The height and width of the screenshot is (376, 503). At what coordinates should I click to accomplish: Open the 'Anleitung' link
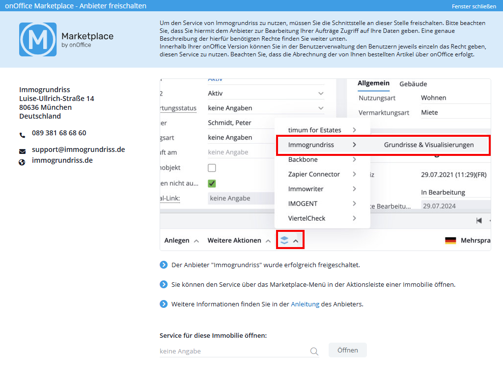[x=305, y=304]
